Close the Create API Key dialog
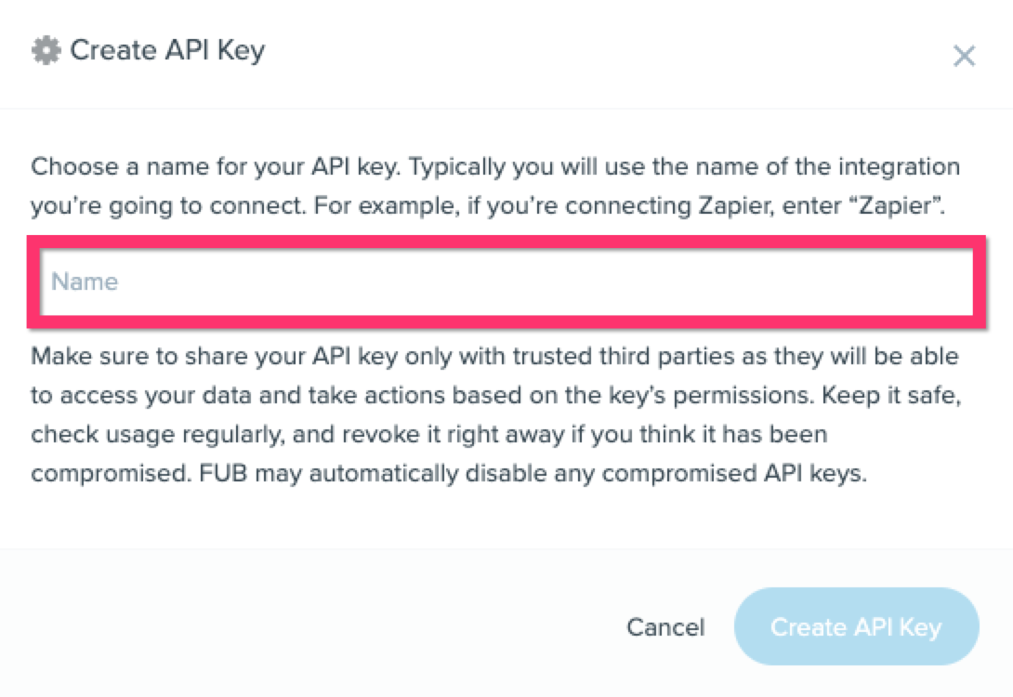Image resolution: width=1013 pixels, height=697 pixels. coord(964,57)
